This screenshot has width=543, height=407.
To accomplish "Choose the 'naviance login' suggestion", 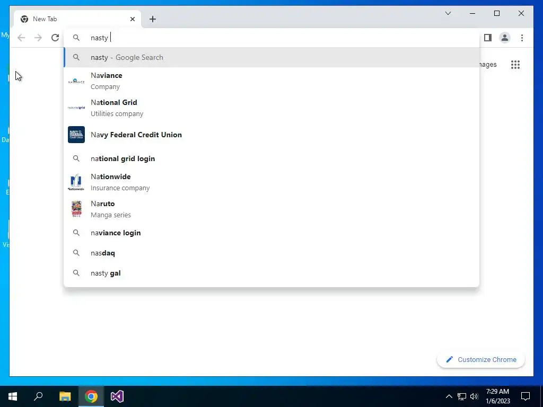I will [x=272, y=233].
